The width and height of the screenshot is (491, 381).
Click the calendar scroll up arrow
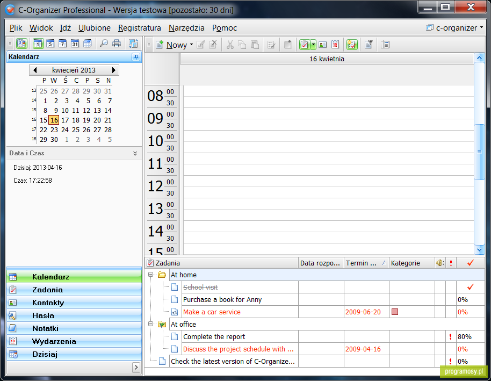click(x=479, y=57)
